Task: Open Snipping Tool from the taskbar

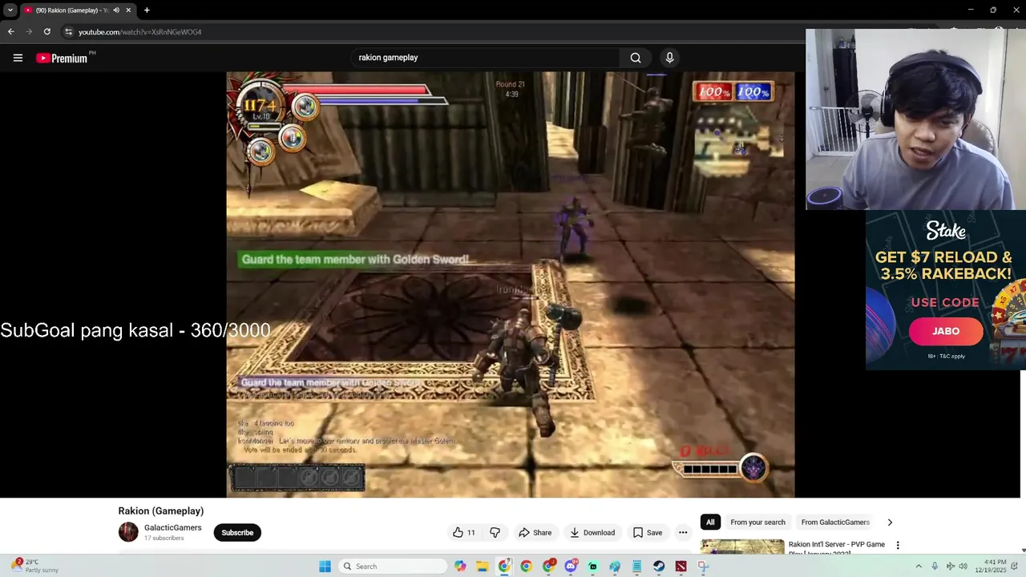Action: [x=703, y=567]
